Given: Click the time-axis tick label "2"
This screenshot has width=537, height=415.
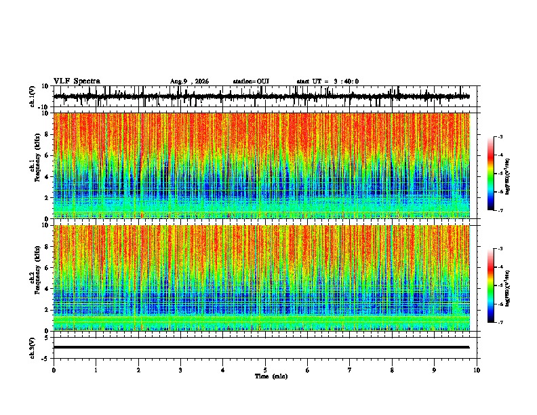Looking at the screenshot, I should (138, 370).
